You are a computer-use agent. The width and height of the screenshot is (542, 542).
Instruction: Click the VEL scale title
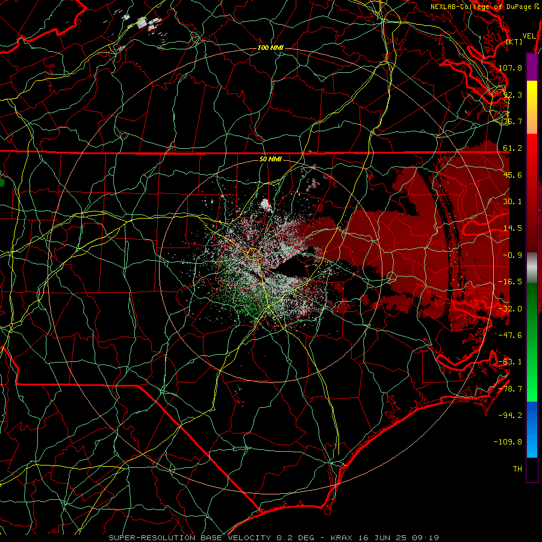[x=529, y=36]
